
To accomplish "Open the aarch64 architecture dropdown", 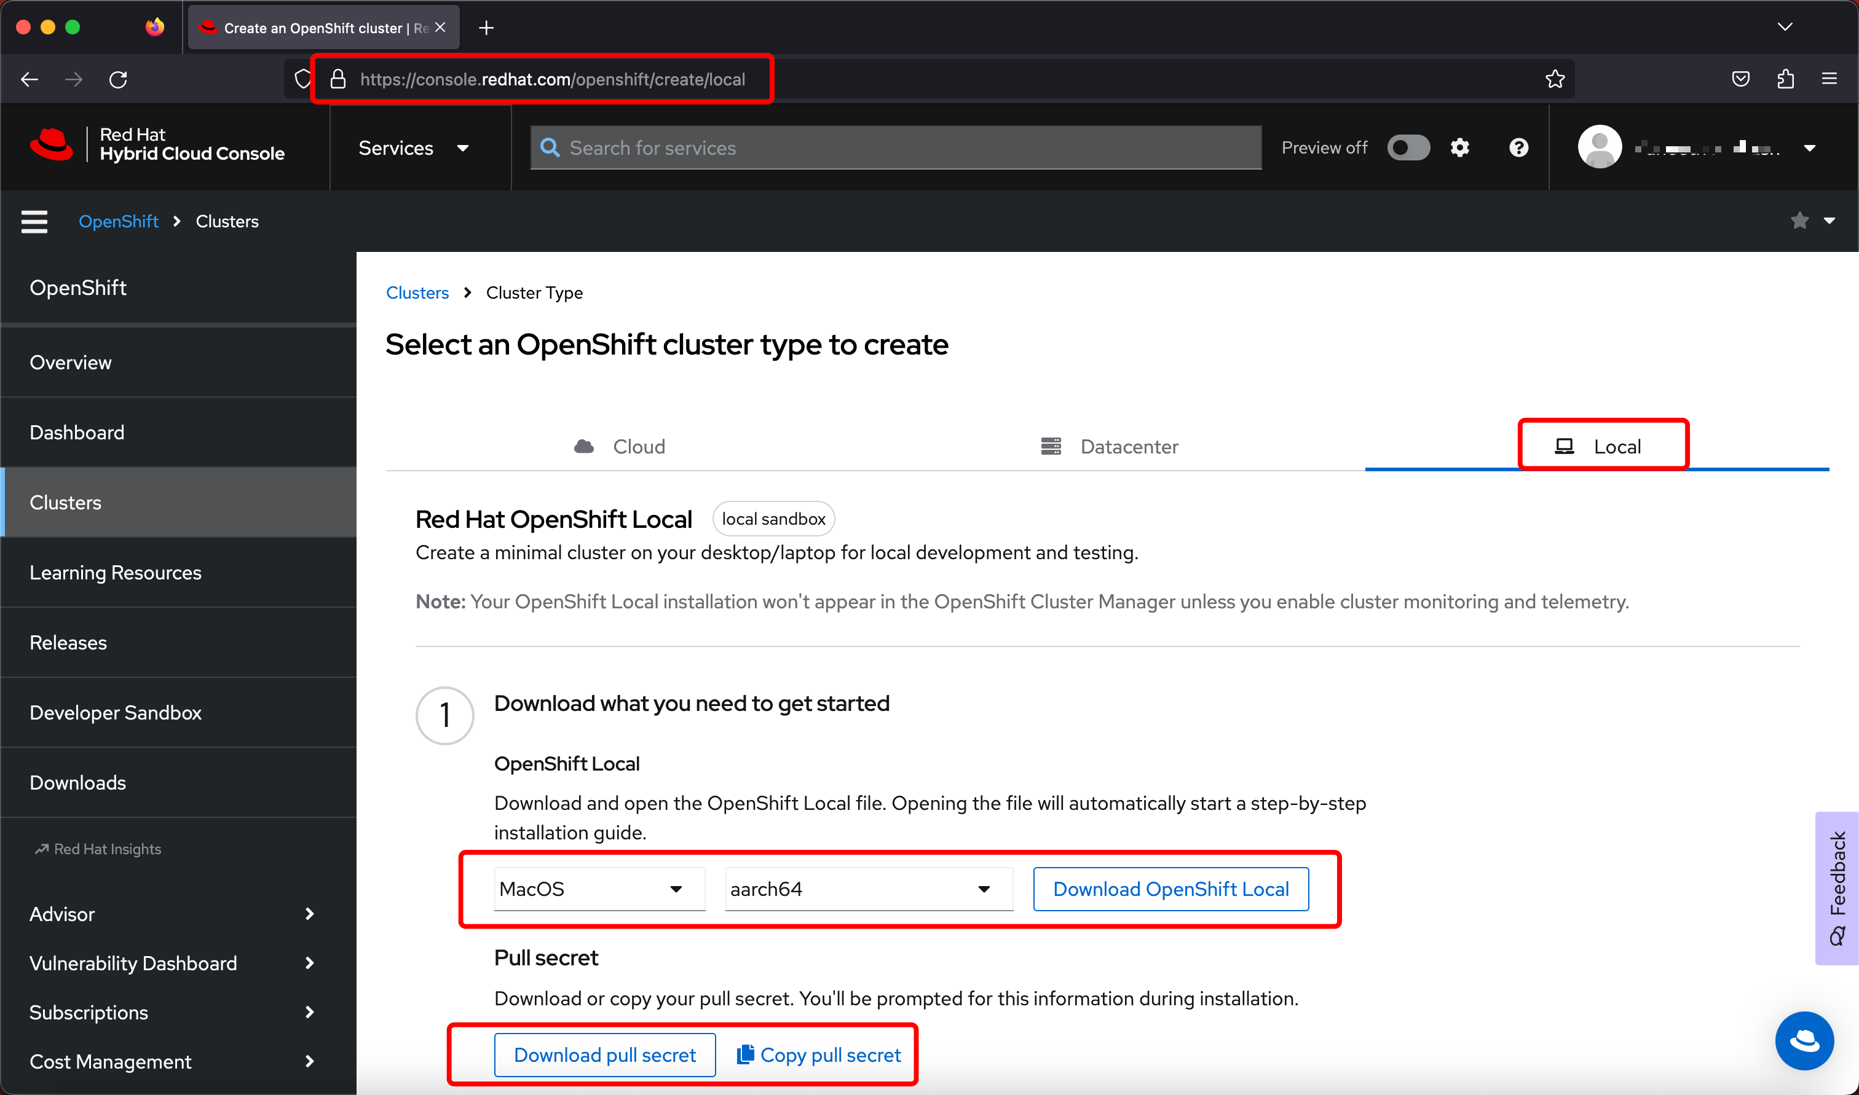I will pos(868,889).
